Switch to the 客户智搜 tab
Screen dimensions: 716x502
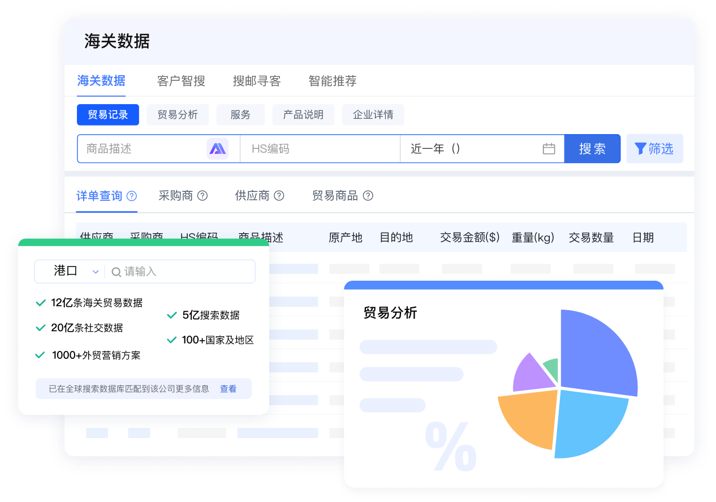click(181, 81)
